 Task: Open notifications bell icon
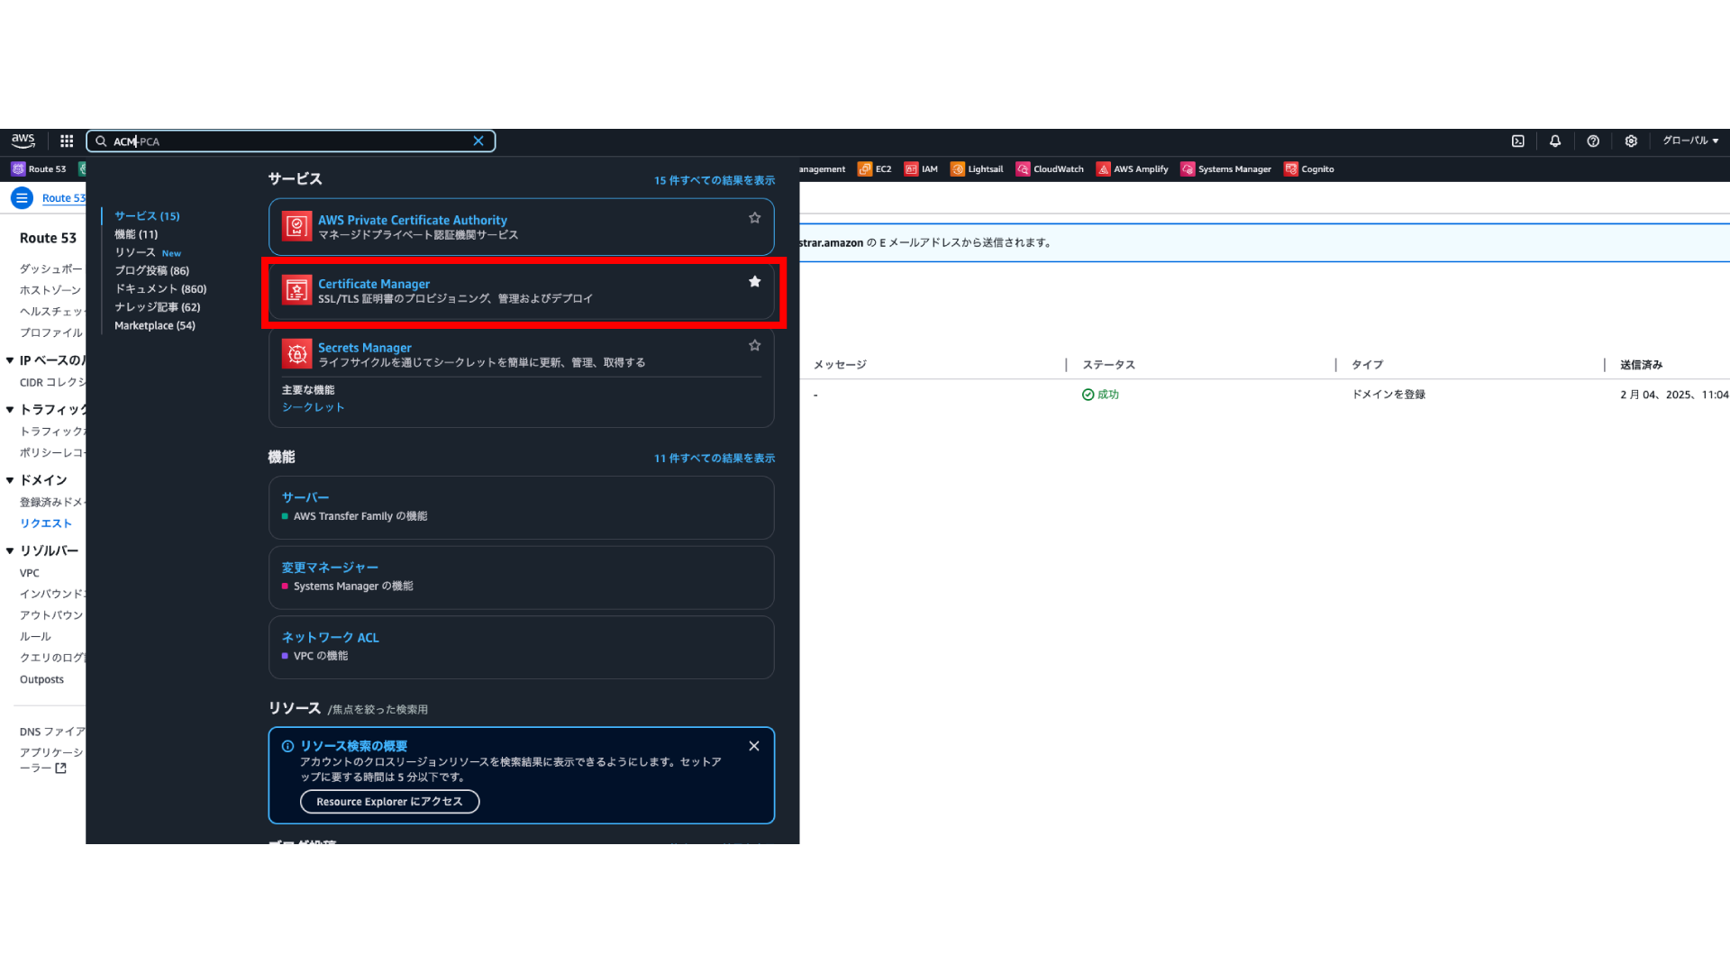tap(1555, 141)
